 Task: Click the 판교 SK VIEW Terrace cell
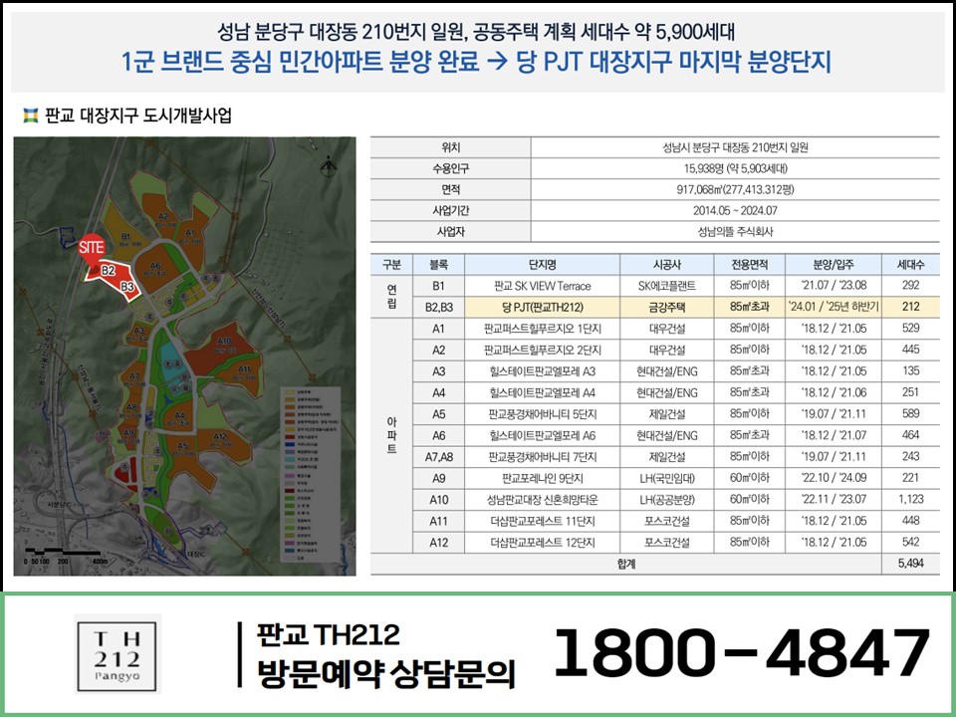(542, 286)
